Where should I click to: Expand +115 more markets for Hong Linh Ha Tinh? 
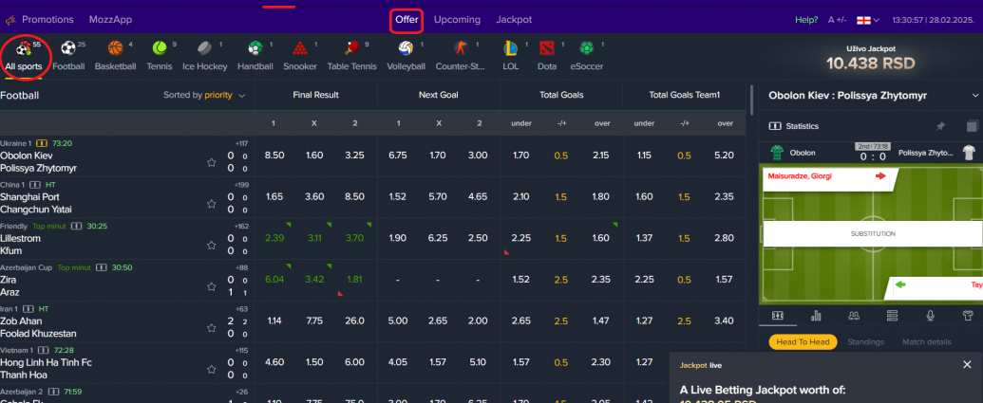pyautogui.click(x=241, y=351)
